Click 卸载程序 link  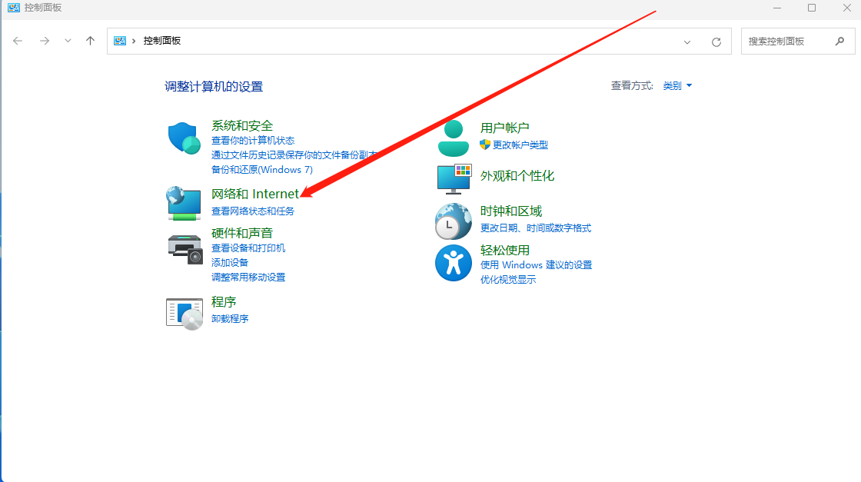click(230, 319)
